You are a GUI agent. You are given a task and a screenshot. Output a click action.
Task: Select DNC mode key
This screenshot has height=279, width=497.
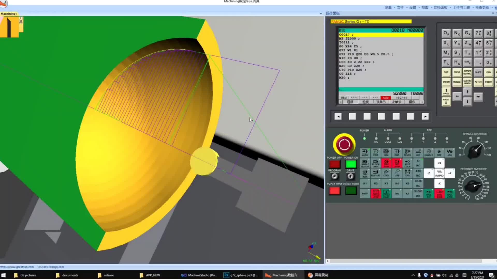[397, 153]
